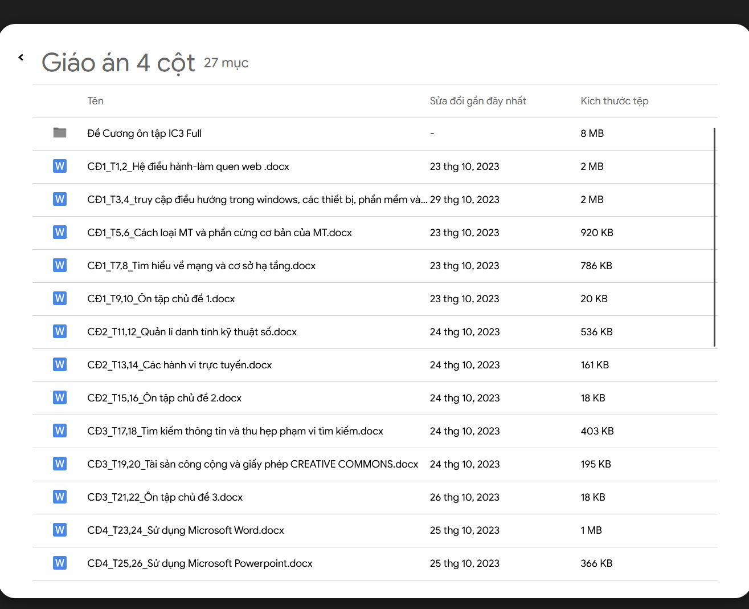Click the 27 mục item count

[x=226, y=63]
